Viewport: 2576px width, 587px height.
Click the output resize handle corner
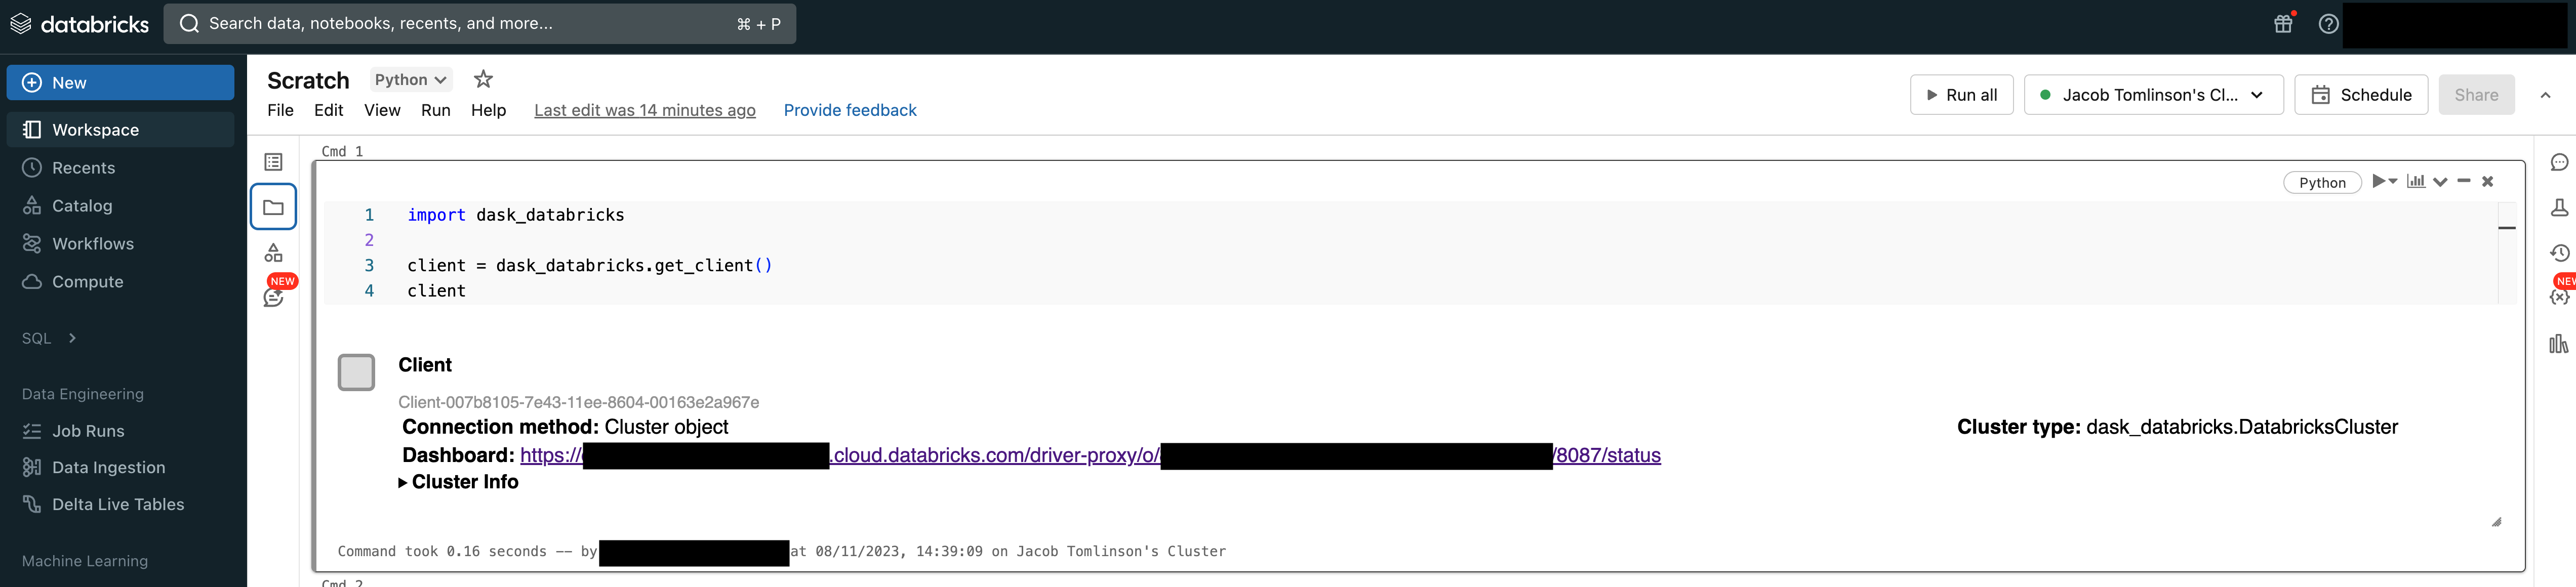(x=2496, y=521)
